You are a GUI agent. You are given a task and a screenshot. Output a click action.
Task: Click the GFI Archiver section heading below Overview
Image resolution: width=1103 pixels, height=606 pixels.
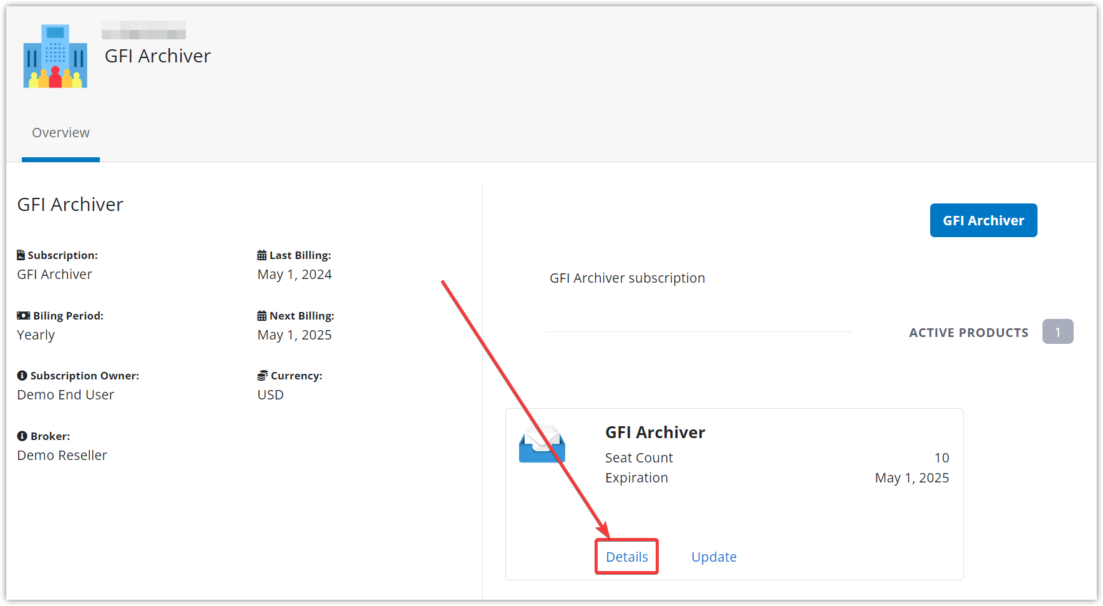pos(70,204)
